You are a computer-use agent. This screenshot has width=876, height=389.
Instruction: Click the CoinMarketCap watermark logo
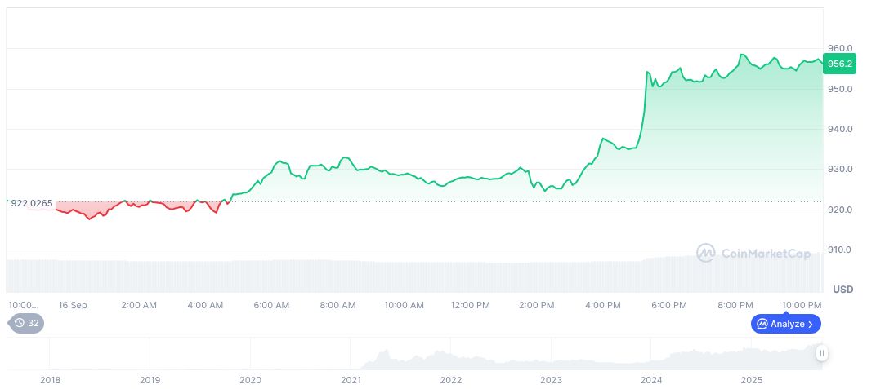point(751,253)
